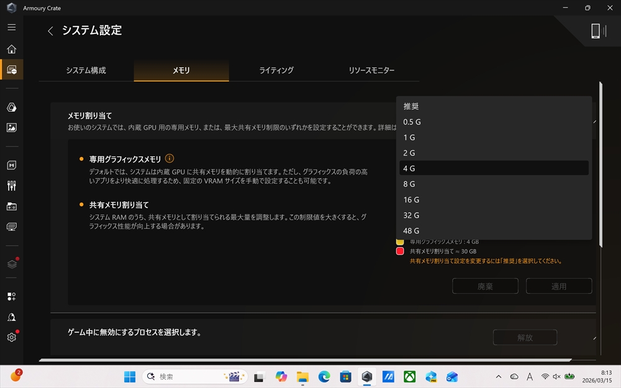Choose the highlighted 4 G option
This screenshot has width=621, height=388.
[x=494, y=168]
